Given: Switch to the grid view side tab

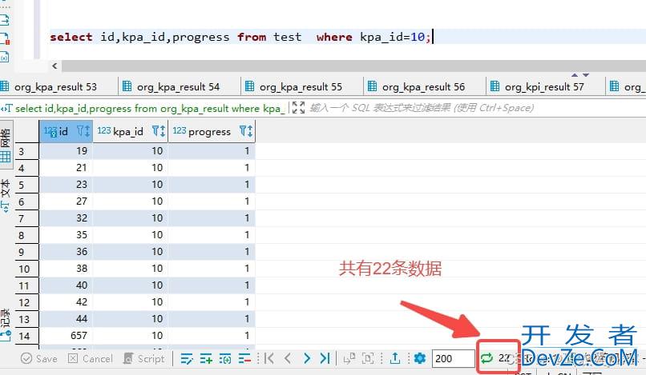Looking at the screenshot, I should pos(6,147).
